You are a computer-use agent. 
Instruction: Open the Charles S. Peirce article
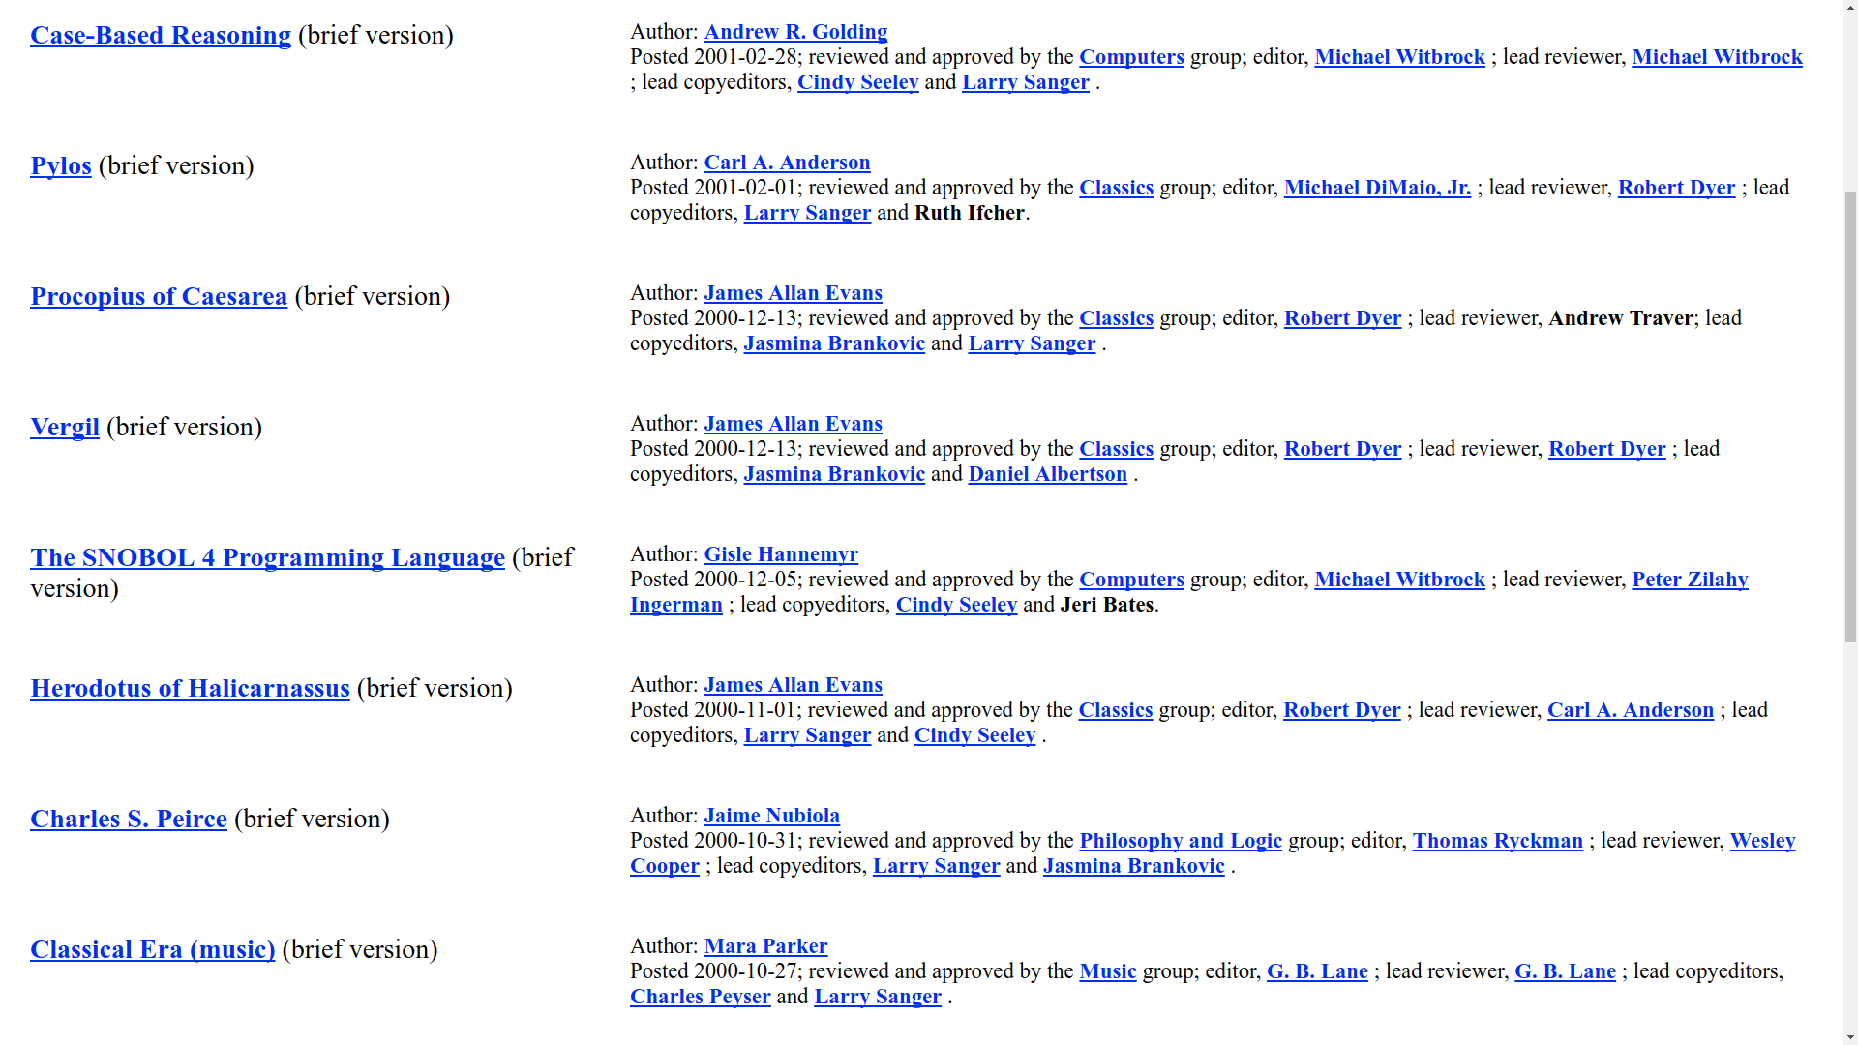point(129,819)
